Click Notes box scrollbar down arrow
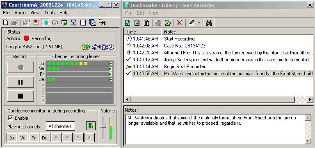Image resolution: width=315 pixels, height=148 pixels. tap(308, 141)
